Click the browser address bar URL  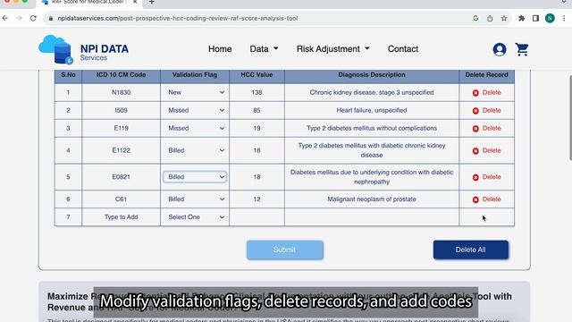pos(178,18)
